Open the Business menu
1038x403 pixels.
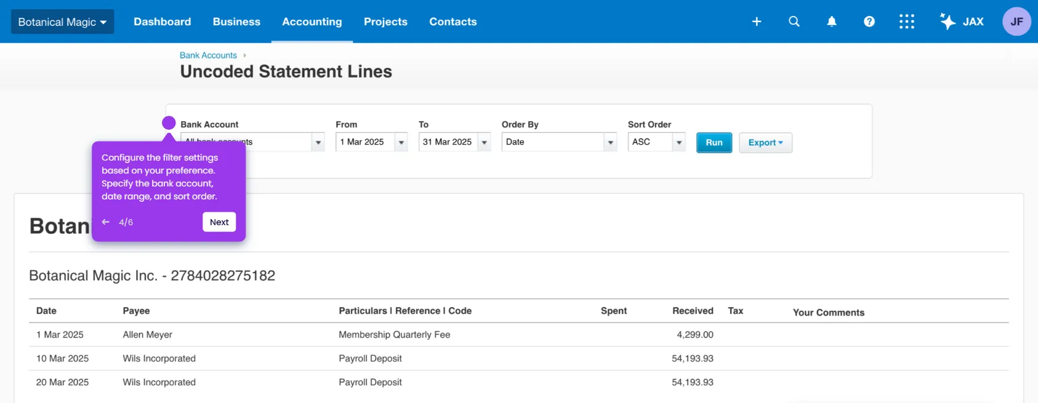(236, 22)
